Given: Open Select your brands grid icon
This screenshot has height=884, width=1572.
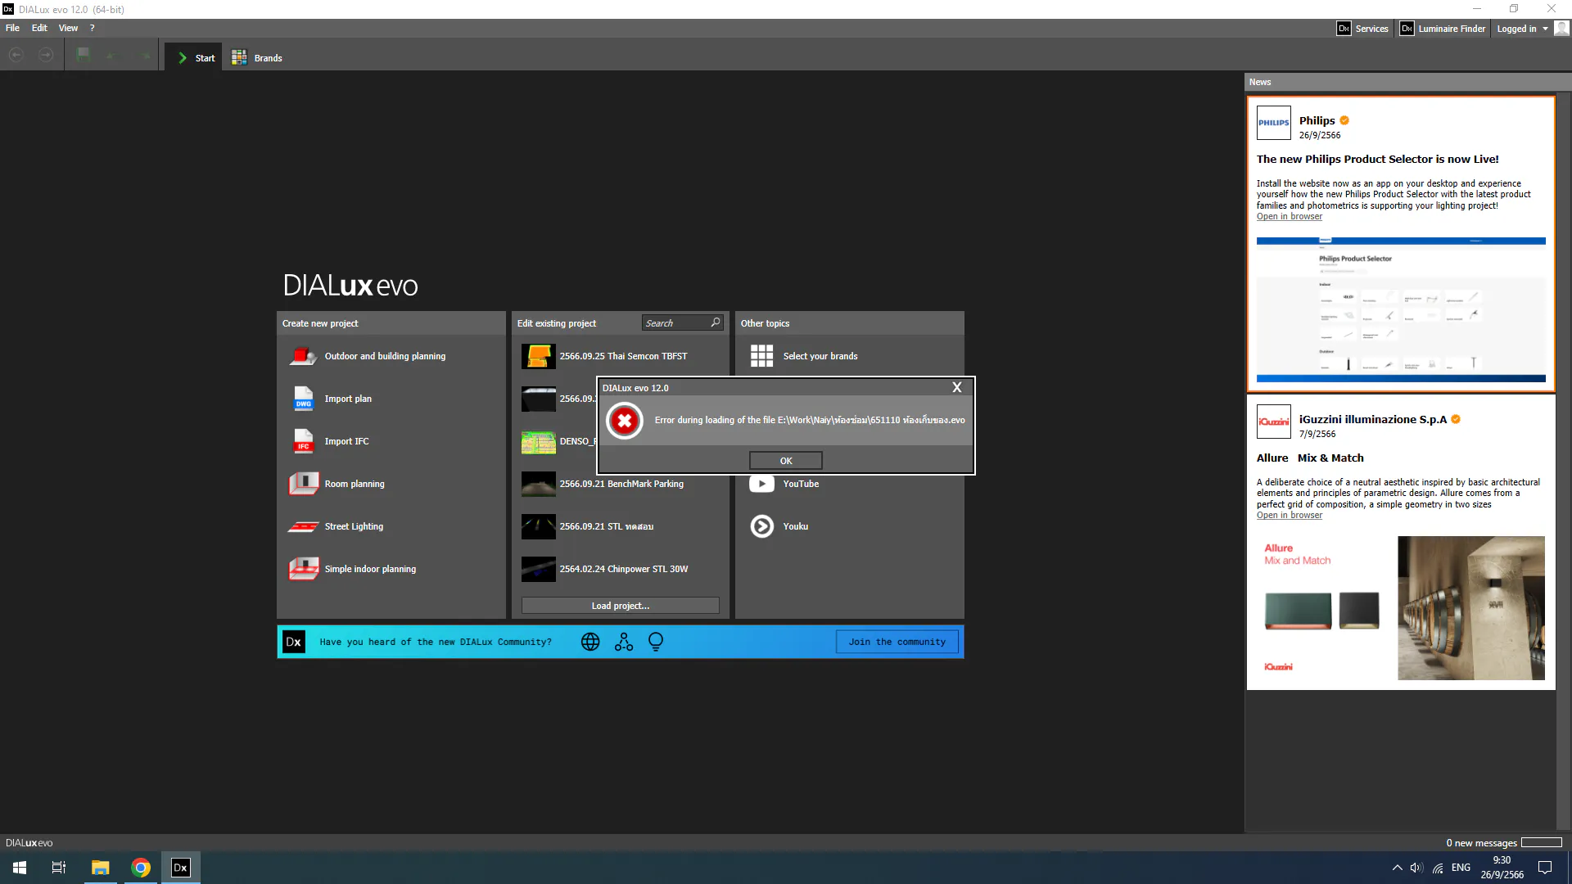Looking at the screenshot, I should pyautogui.click(x=761, y=356).
